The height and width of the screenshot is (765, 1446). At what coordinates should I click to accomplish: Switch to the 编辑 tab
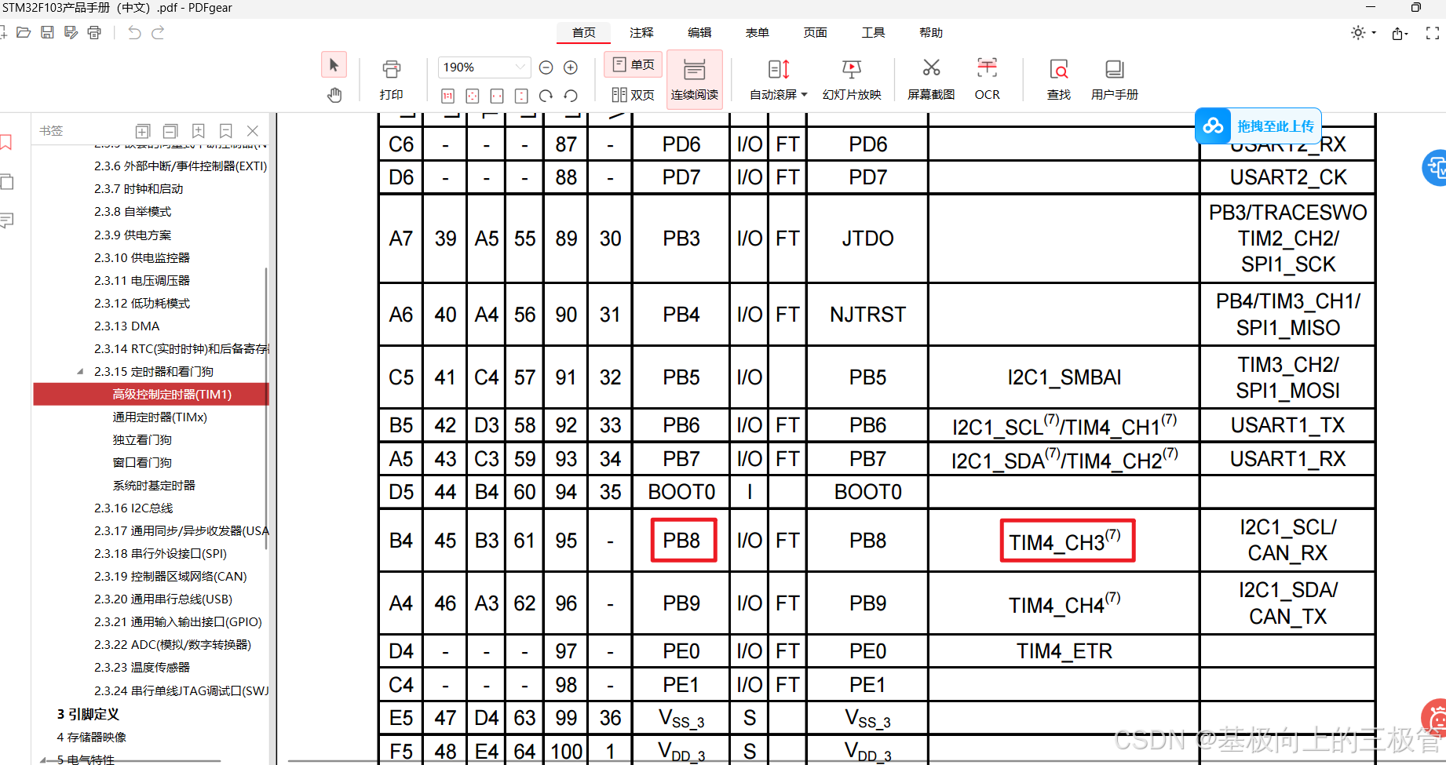coord(699,32)
